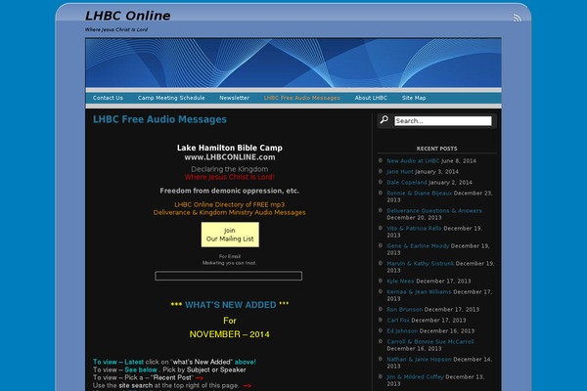Focus the Search input field
This screenshot has height=391, width=587.
pos(443,121)
